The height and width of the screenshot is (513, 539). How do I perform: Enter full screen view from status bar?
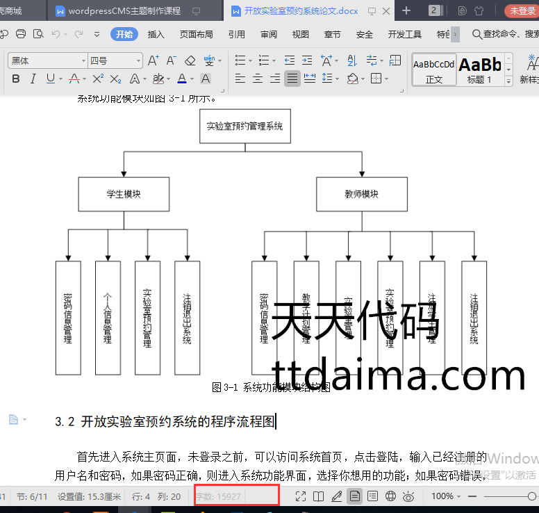point(301,496)
